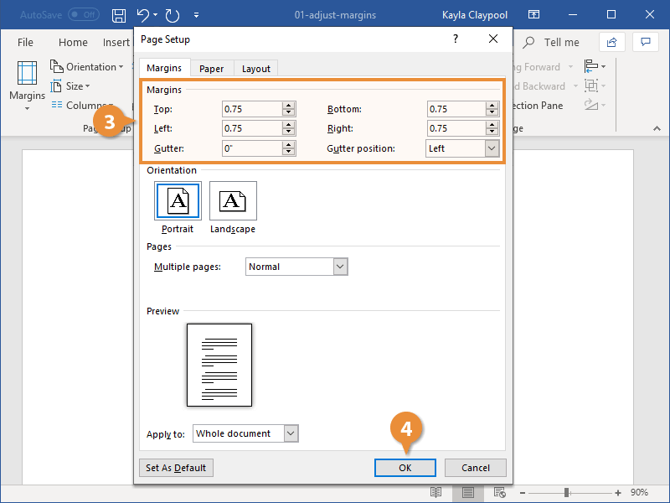Open Customize Quick Access Toolbar arrow
The height and width of the screenshot is (503, 670).
(196, 15)
